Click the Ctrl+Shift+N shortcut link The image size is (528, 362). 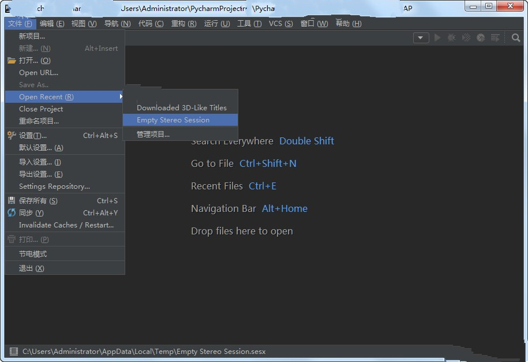pos(268,163)
